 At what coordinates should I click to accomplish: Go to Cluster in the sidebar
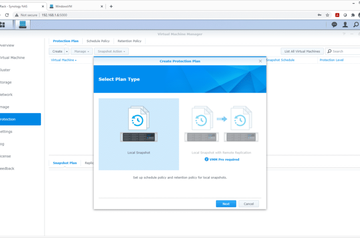(x=5, y=70)
